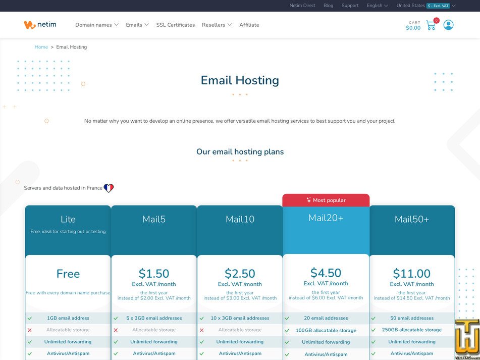The height and width of the screenshot is (360, 480).
Task: Open the Support link in top bar
Action: 350,6
